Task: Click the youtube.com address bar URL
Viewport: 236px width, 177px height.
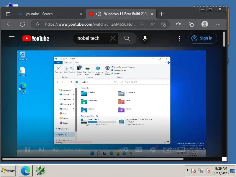Action: pyautogui.click(x=90, y=24)
